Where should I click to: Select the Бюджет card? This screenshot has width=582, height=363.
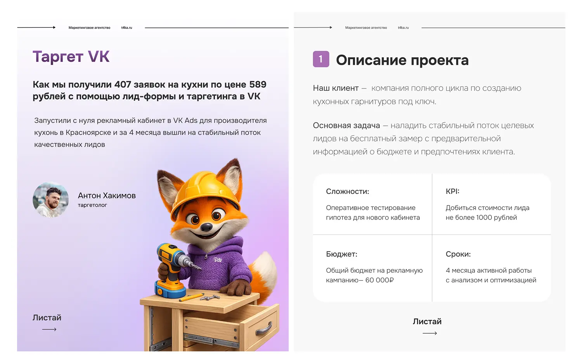tap(372, 268)
